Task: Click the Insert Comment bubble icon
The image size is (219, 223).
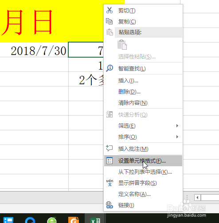Action: (x=109, y=148)
